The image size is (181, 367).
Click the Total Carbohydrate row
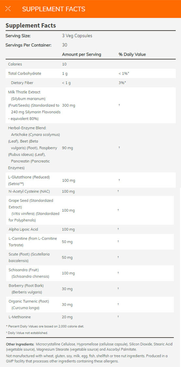point(90,74)
